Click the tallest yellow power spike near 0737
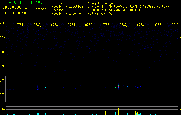 [118, 110]
